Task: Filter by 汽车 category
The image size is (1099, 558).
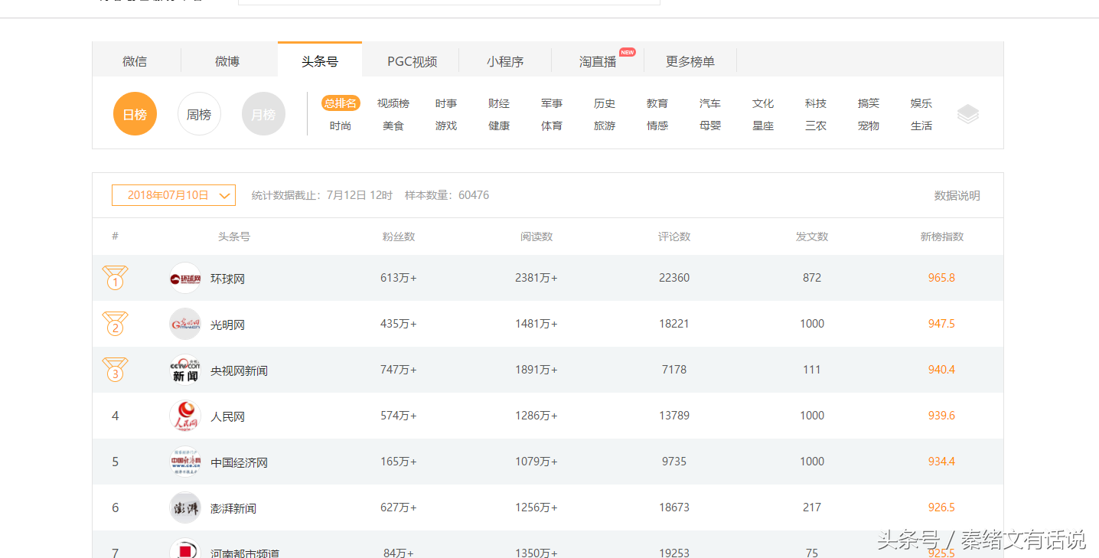Action: pyautogui.click(x=710, y=103)
